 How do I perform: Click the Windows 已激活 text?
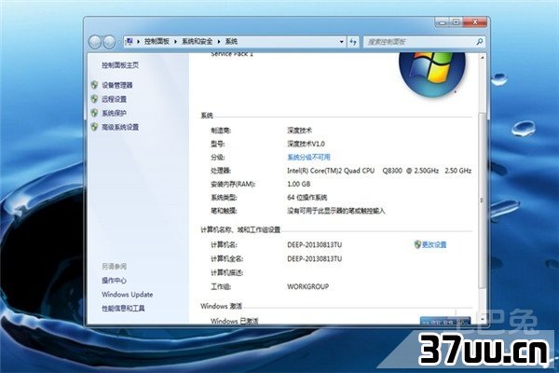pos(234,321)
